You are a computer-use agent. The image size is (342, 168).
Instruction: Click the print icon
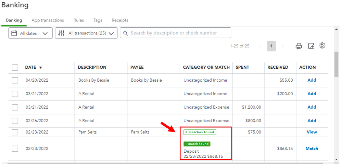tap(299, 46)
